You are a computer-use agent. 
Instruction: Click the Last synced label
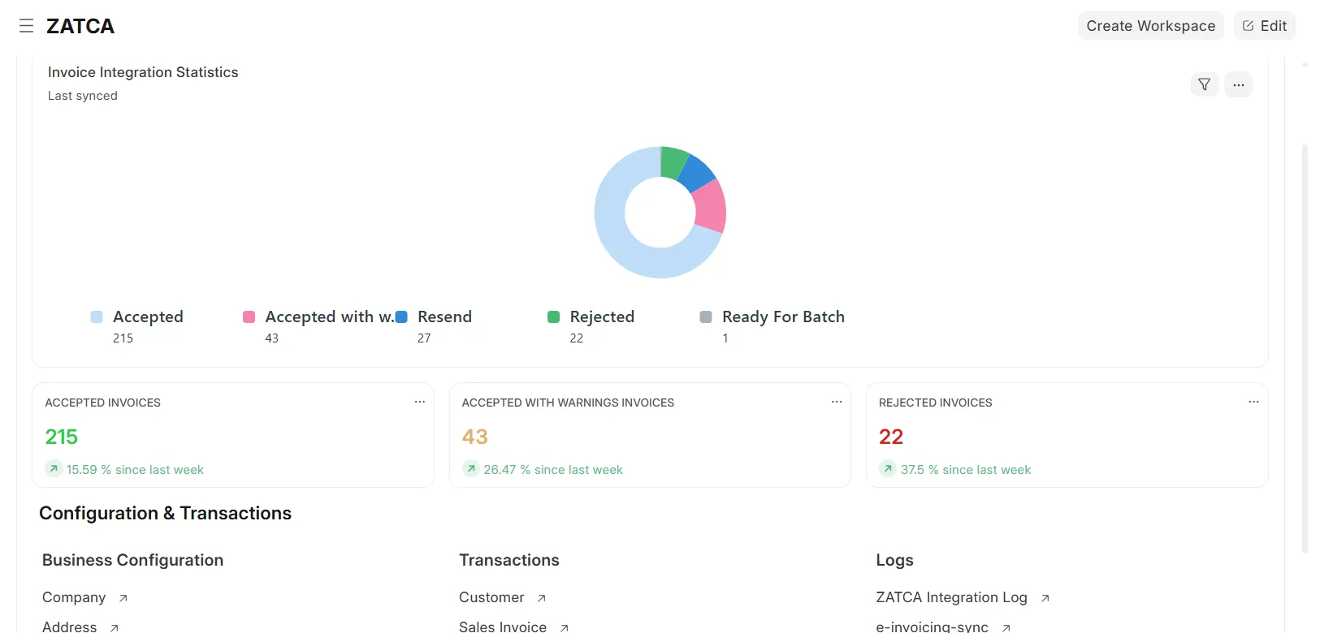click(83, 96)
